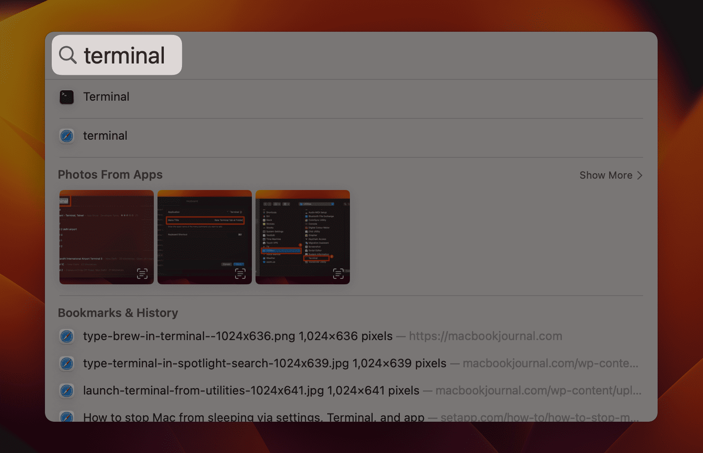Click the Live Text icon on the third photo
Viewport: 703px width, 453px height.
coord(338,273)
